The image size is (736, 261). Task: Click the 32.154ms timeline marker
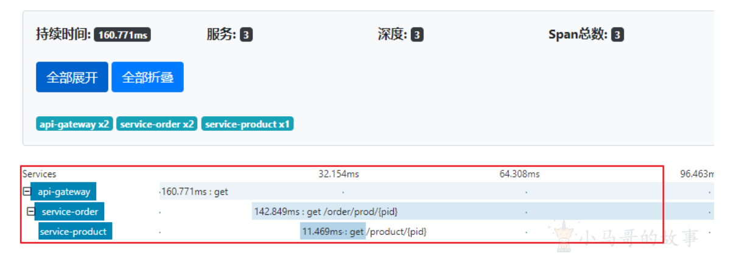[338, 174]
